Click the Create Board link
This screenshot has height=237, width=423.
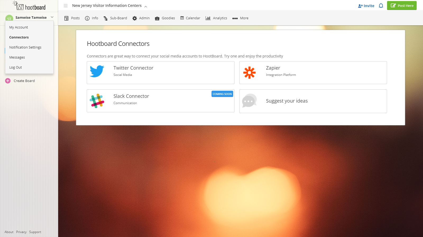24,81
